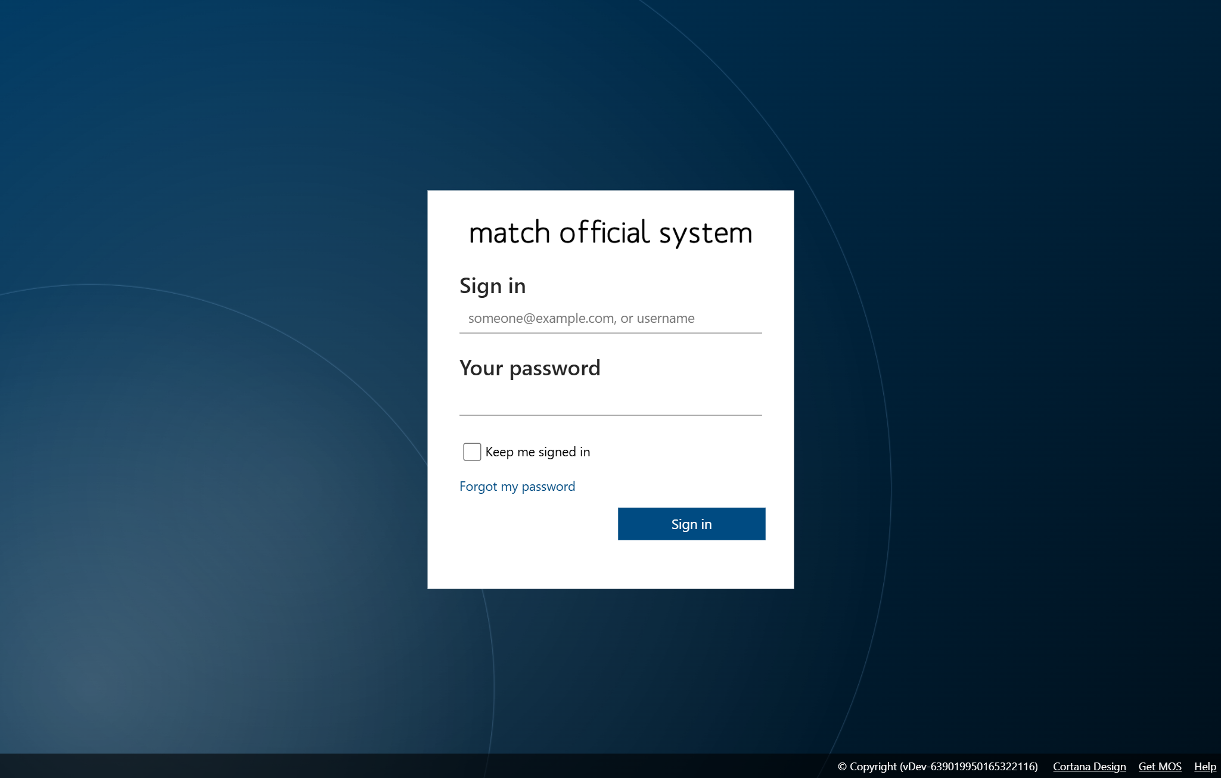Viewport: 1221px width, 778px height.
Task: Select the Help option at bottom right
Action: [1206, 767]
